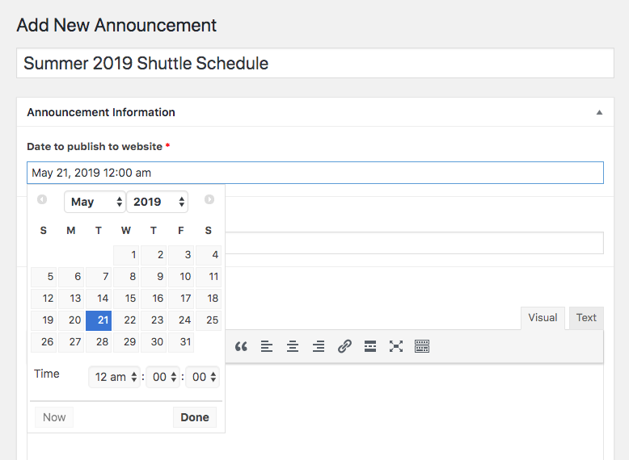Click the announcement title input field
629x460 pixels.
tap(314, 63)
